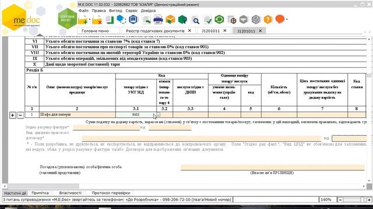Switch to the Протокол перевірки bottom tab
Viewport: 373px width, 209px height.
tap(111, 193)
